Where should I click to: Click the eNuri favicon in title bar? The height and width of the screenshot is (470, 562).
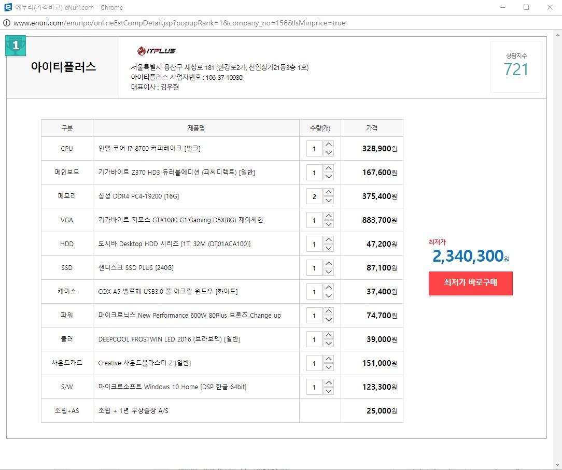tap(8, 7)
